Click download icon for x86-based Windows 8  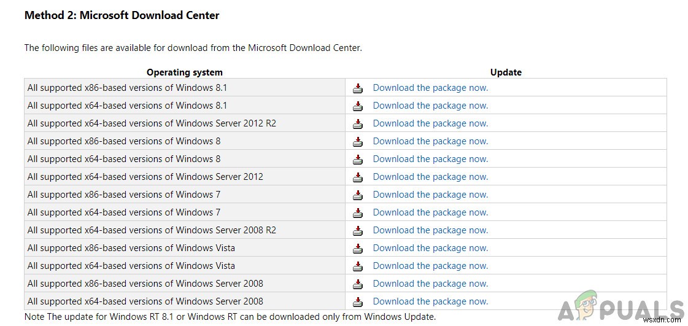[358, 141]
